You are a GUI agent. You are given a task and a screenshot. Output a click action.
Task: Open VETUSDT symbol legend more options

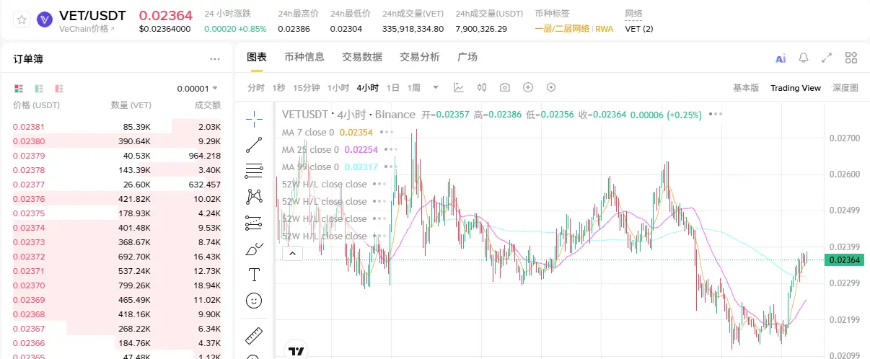[x=715, y=114]
